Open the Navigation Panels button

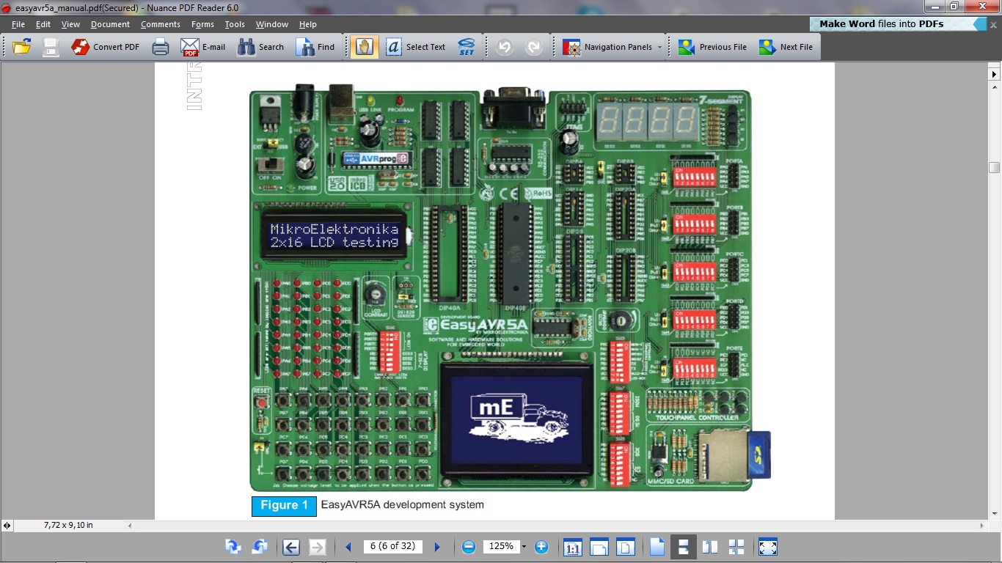[x=607, y=47]
